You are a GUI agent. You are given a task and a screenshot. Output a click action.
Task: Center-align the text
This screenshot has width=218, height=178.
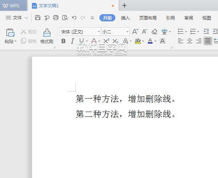click(x=190, y=41)
